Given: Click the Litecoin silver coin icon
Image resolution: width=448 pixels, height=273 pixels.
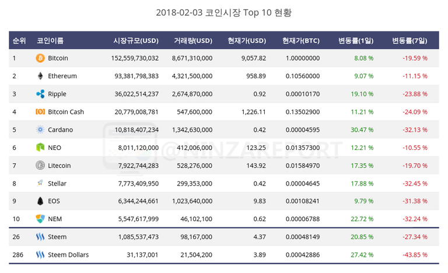Looking at the screenshot, I should (x=40, y=166).
